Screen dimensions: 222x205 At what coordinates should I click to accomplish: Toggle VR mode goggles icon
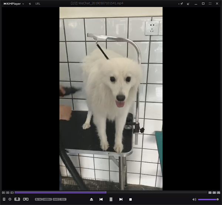[x=26, y=199]
